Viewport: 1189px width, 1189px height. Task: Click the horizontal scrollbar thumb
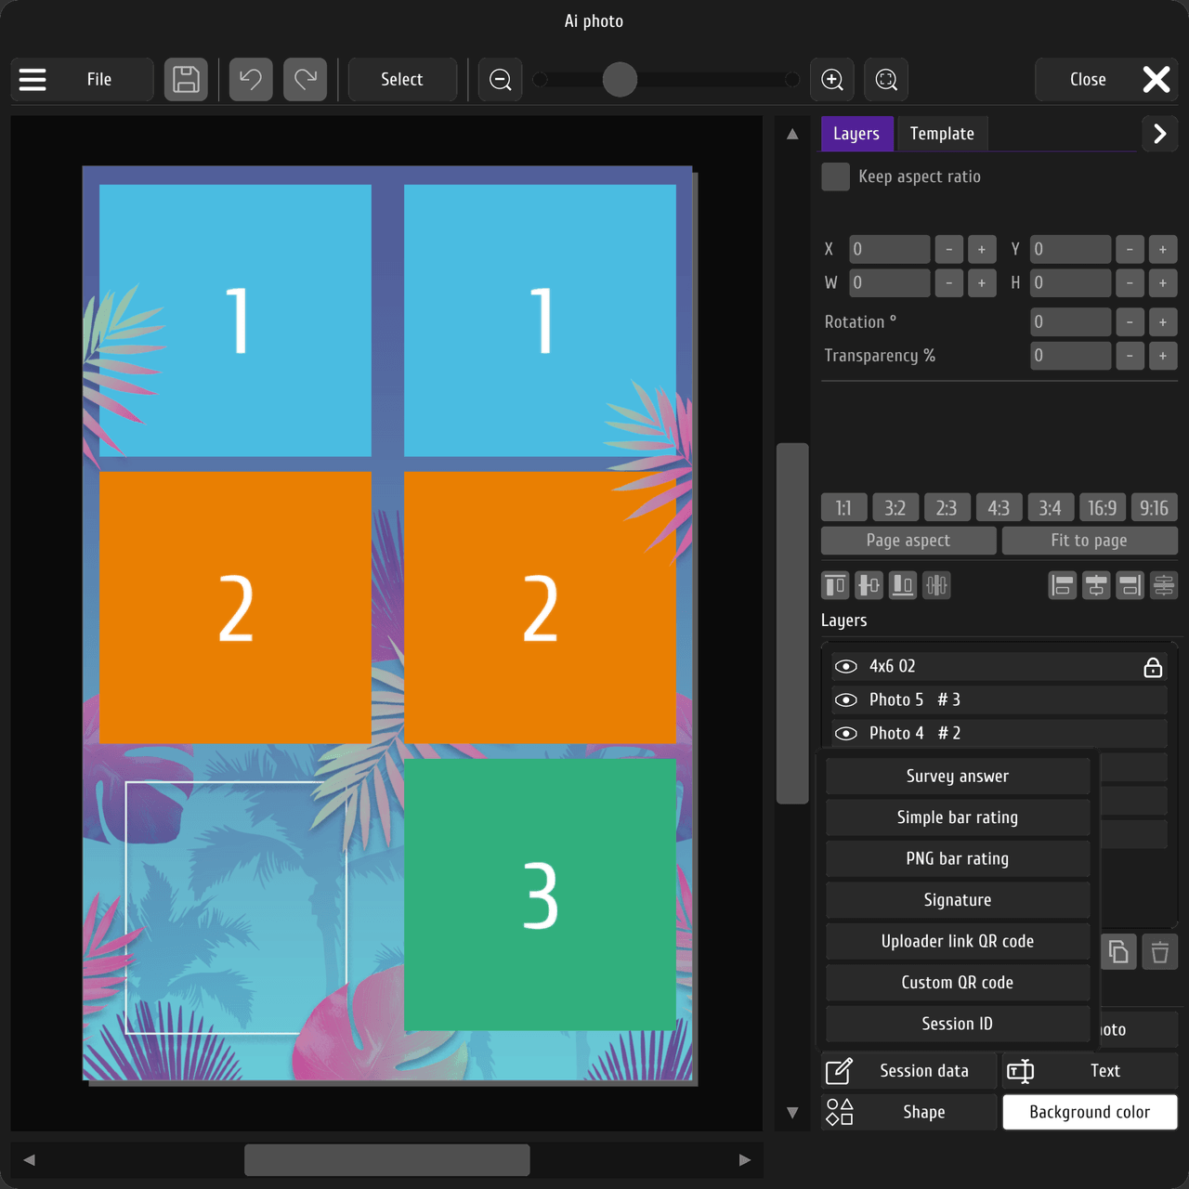387,1160
